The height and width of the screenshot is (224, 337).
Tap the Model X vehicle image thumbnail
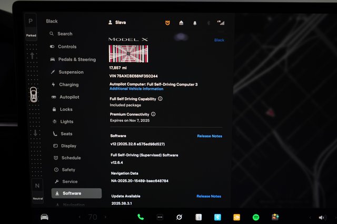(x=128, y=54)
